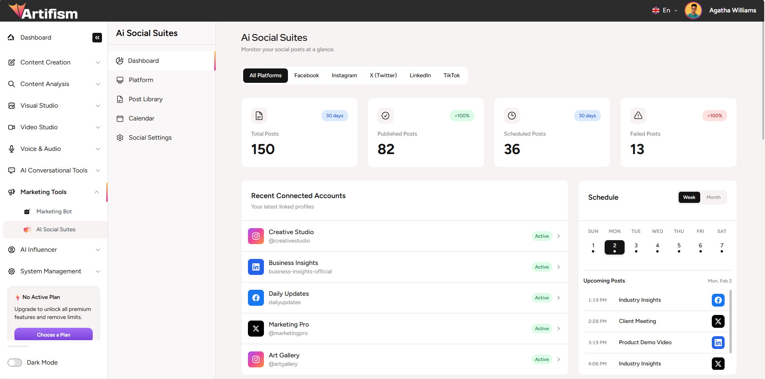
Task: Open the En language dropdown
Action: pyautogui.click(x=664, y=10)
